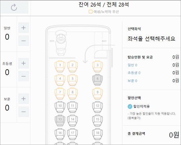Select seat number 3

pyautogui.click(x=97, y=66)
